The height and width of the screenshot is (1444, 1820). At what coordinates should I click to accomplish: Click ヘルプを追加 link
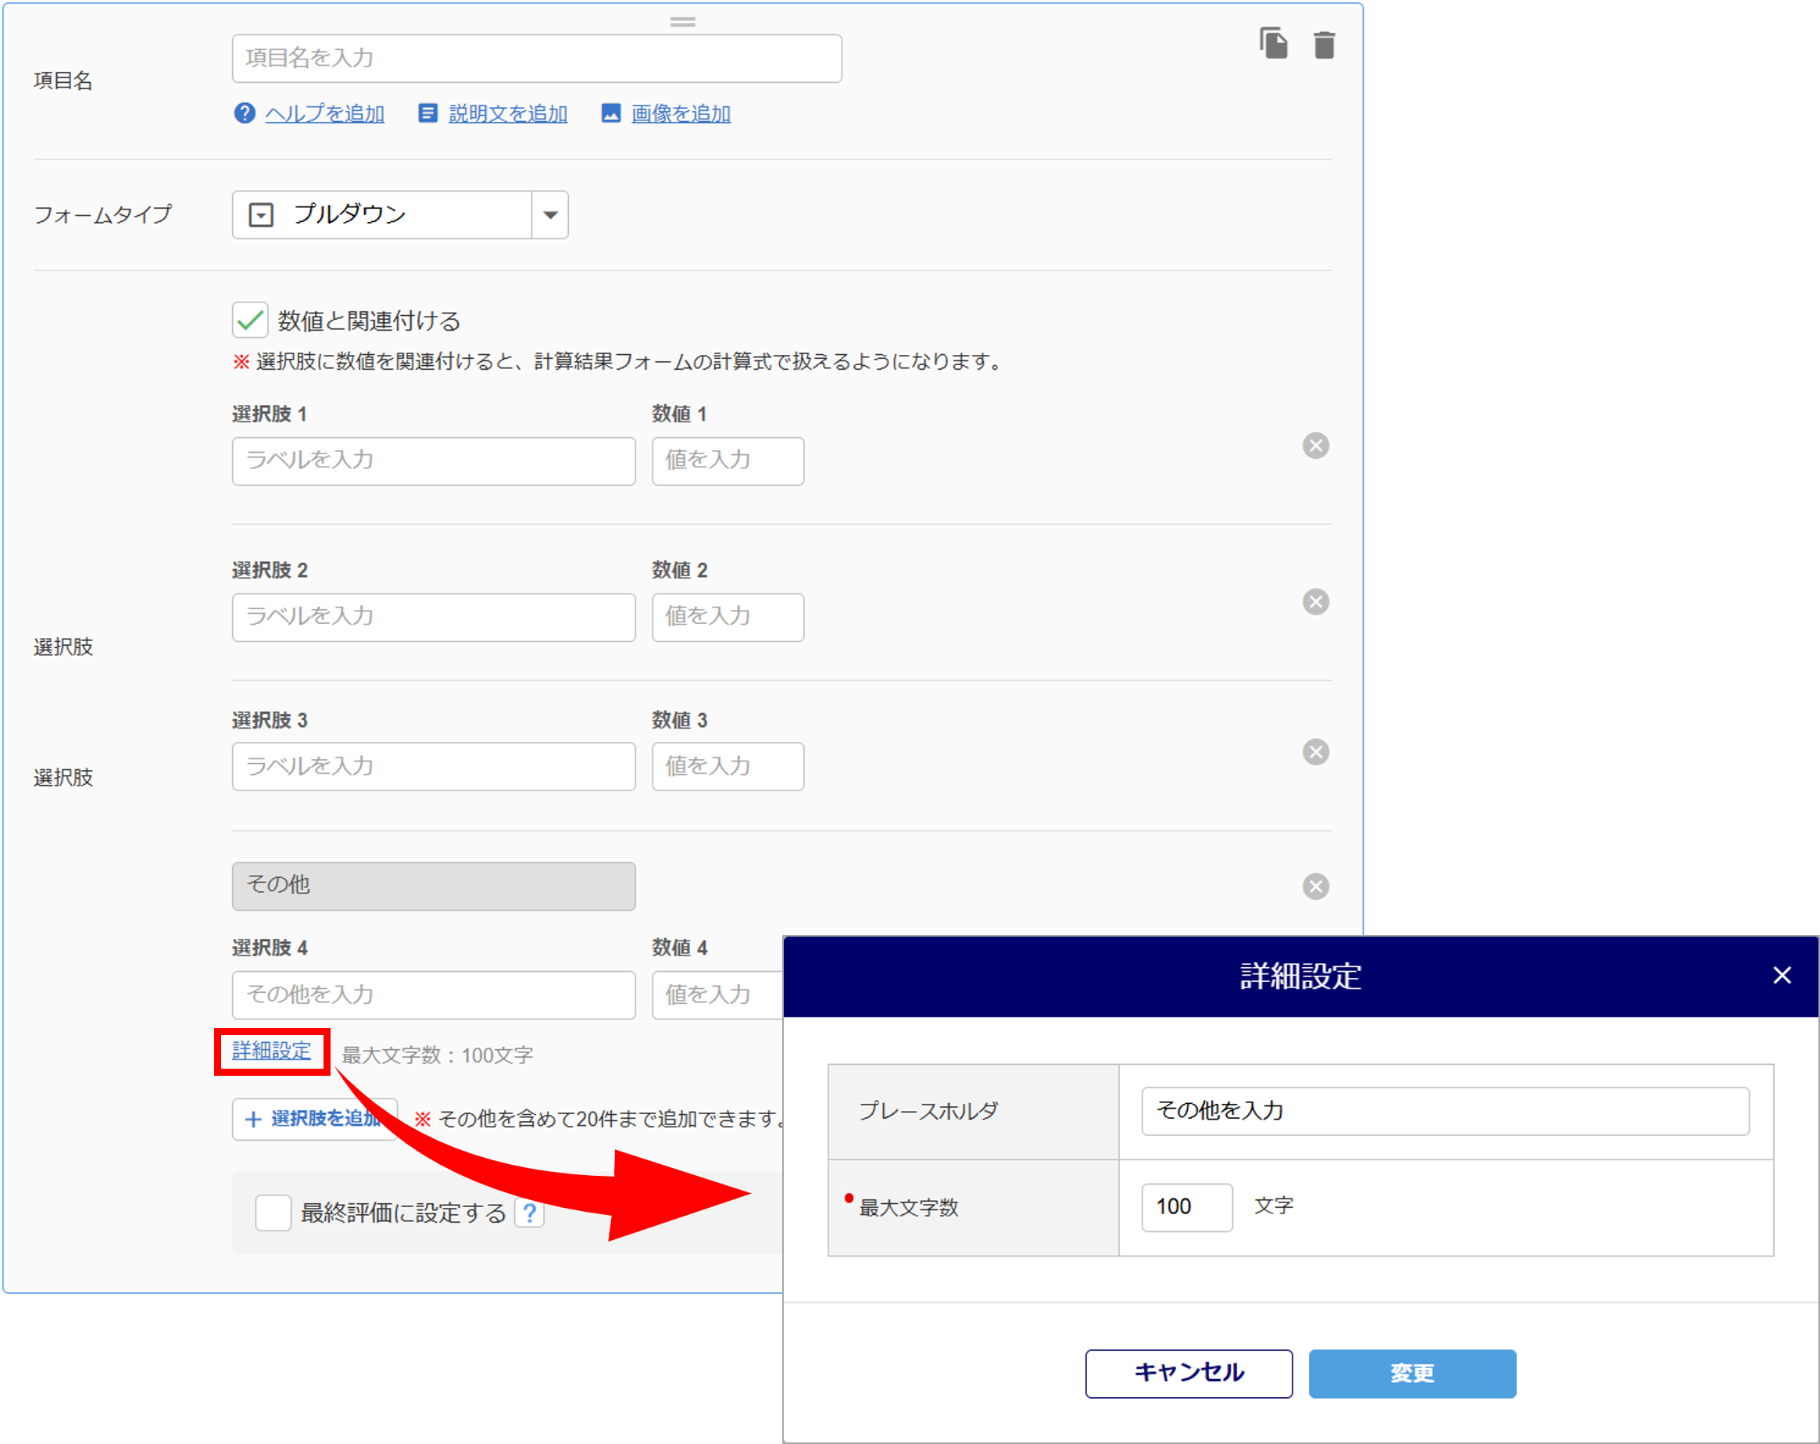324,114
